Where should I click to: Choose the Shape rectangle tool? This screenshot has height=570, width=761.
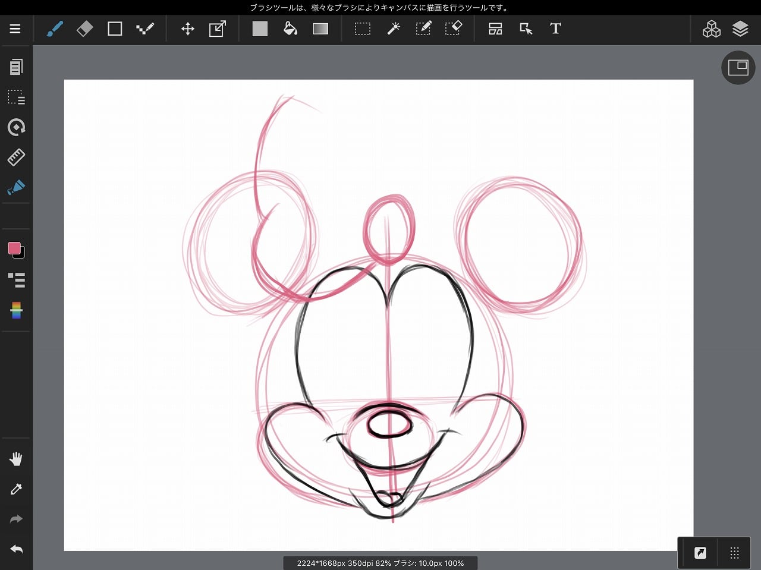click(115, 29)
